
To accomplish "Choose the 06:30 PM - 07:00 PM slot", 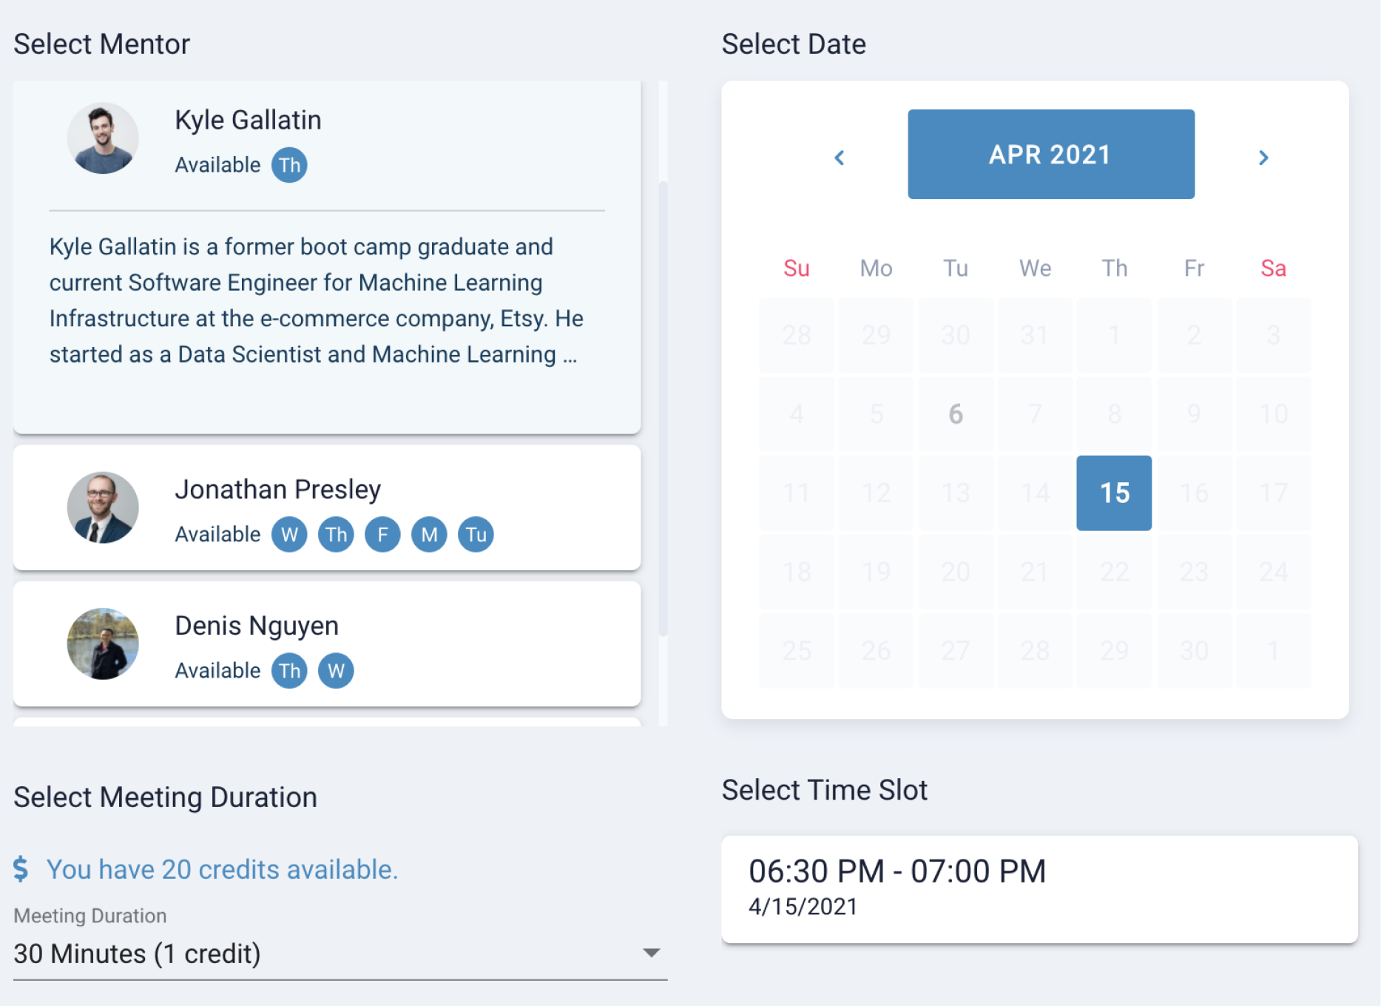I will point(1039,888).
